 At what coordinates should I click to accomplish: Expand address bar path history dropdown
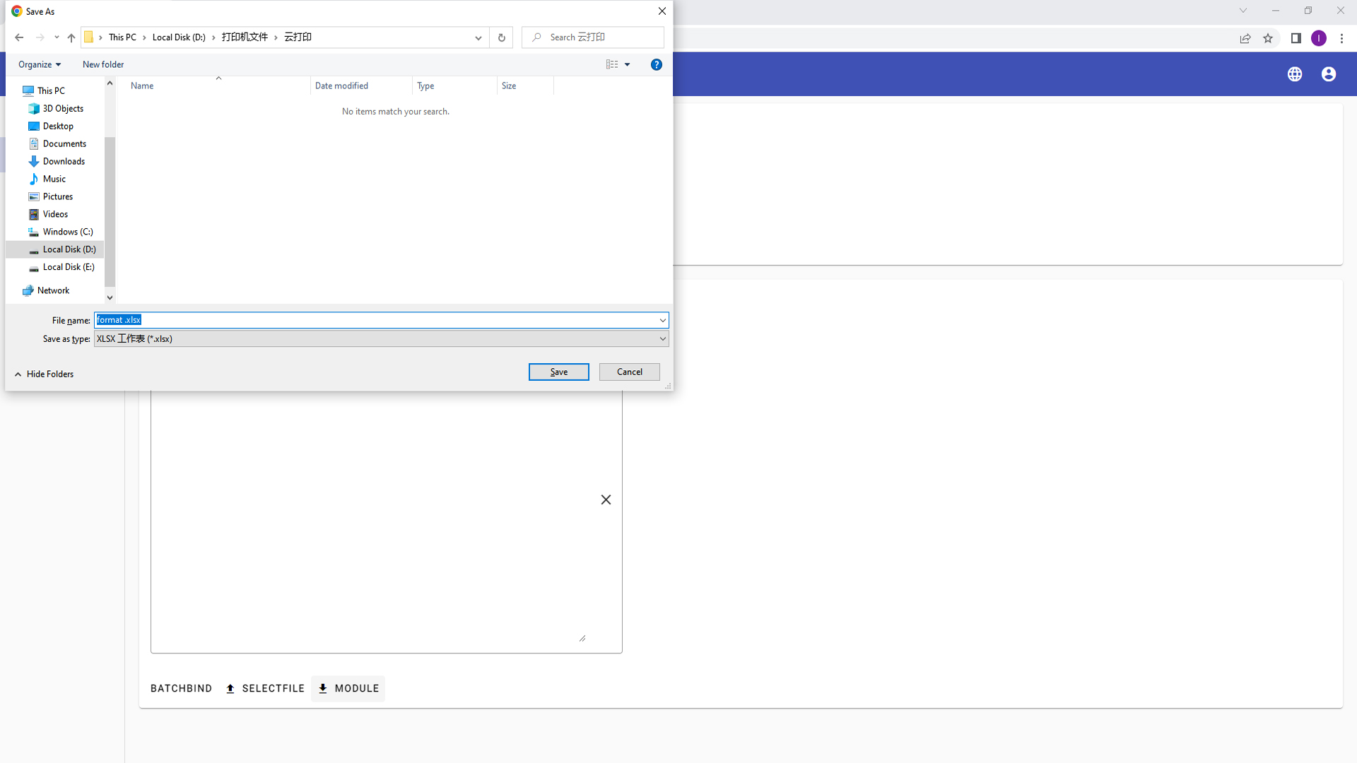coord(478,37)
